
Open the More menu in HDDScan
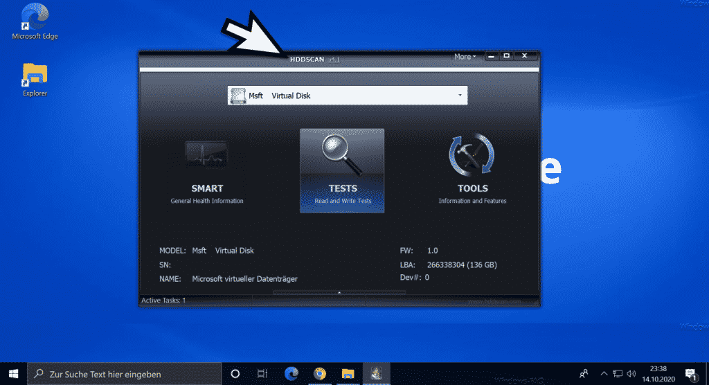tap(465, 57)
